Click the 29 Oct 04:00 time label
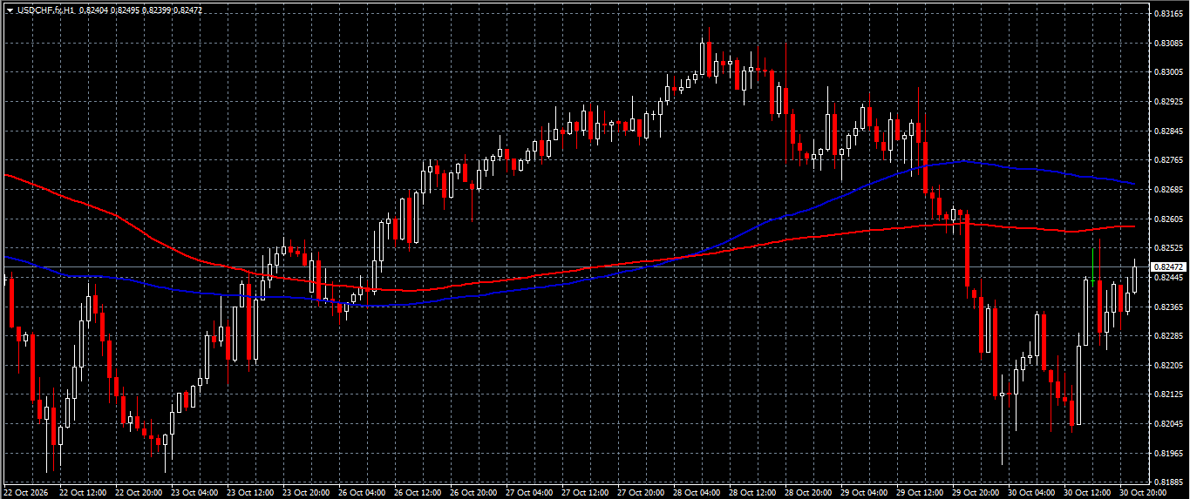 pos(864,493)
